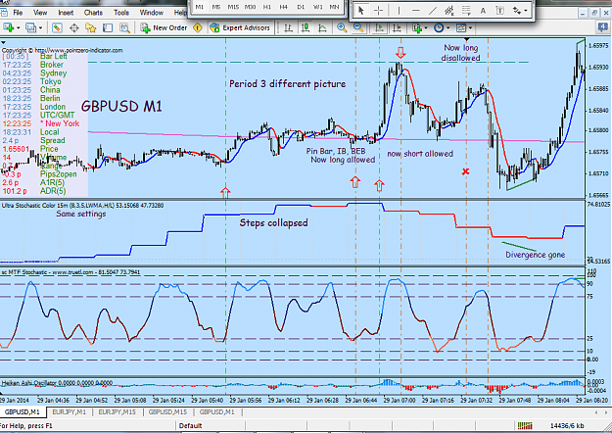Open the Templates icon
The width and height of the screenshot is (612, 433).
click(461, 27)
